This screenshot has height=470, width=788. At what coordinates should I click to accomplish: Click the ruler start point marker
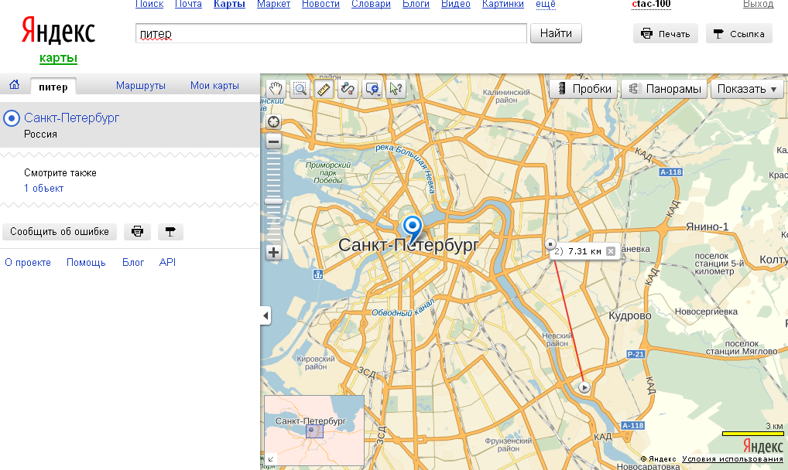click(x=584, y=387)
